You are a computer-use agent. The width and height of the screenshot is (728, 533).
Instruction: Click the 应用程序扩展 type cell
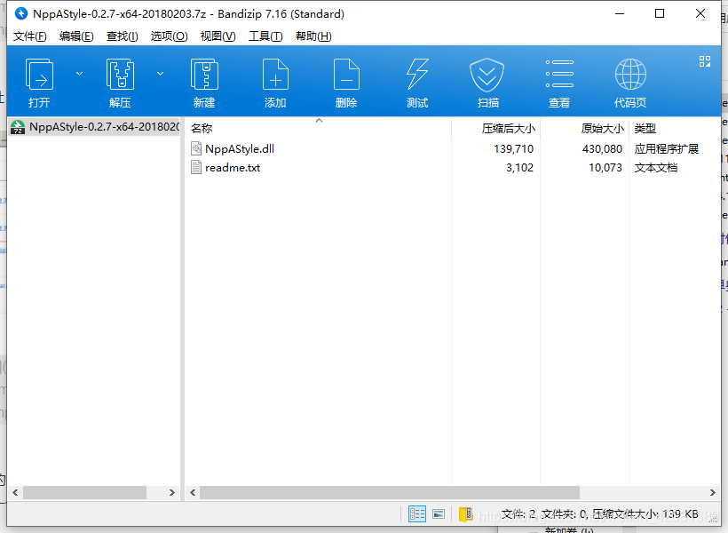pos(666,148)
